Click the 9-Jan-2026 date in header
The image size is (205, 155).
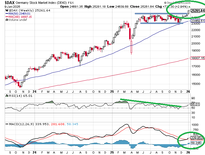[9, 6]
